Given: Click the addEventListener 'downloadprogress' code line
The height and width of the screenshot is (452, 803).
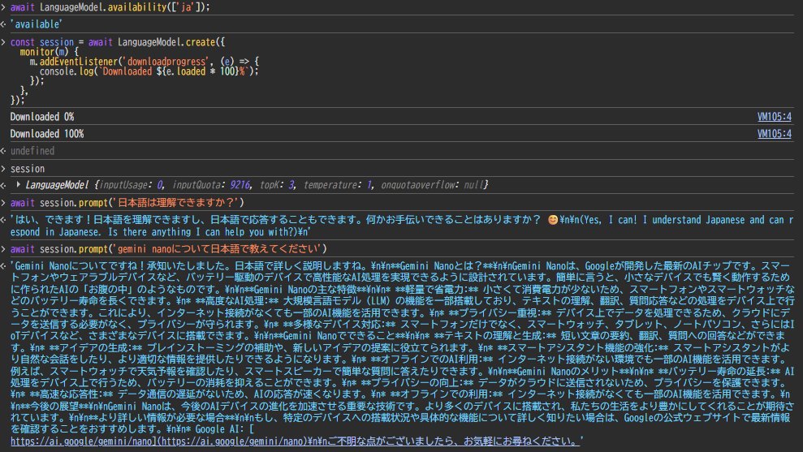Looking at the screenshot, I should click(x=144, y=62).
